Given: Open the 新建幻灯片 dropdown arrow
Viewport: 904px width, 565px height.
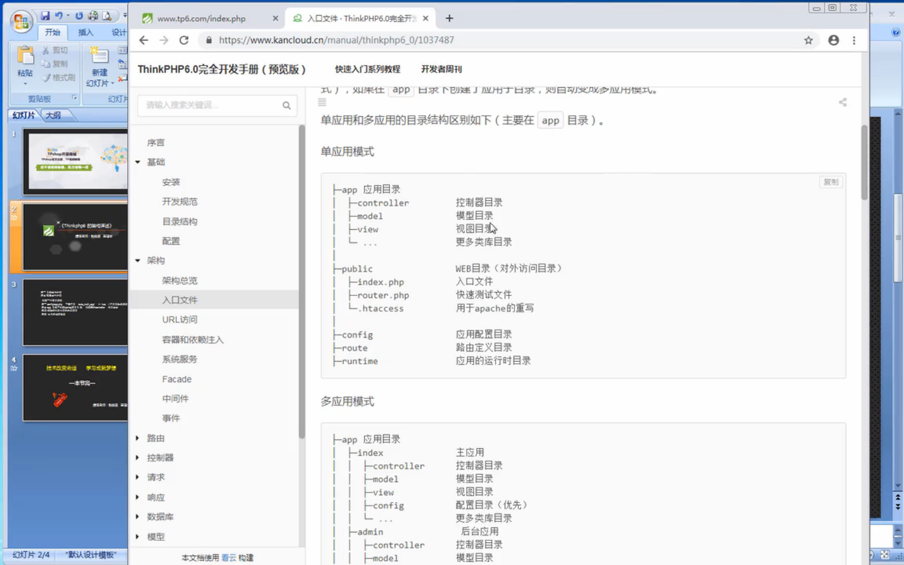Looking at the screenshot, I should tap(112, 83).
